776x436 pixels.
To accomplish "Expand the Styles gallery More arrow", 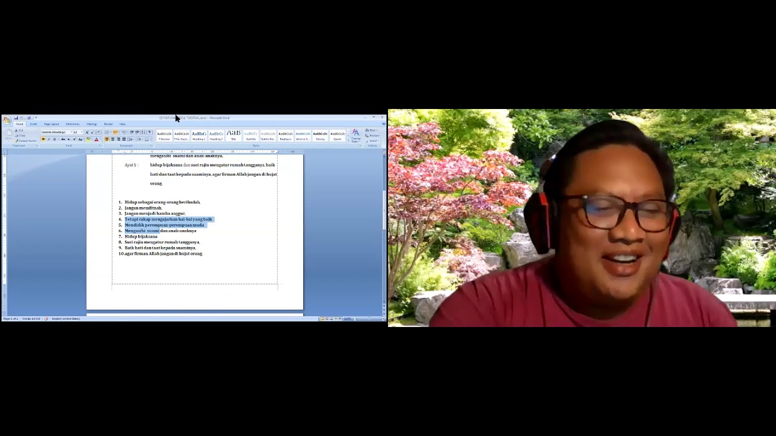I will tap(348, 140).
